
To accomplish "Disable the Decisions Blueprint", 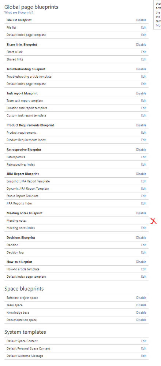I will [x=141, y=238].
